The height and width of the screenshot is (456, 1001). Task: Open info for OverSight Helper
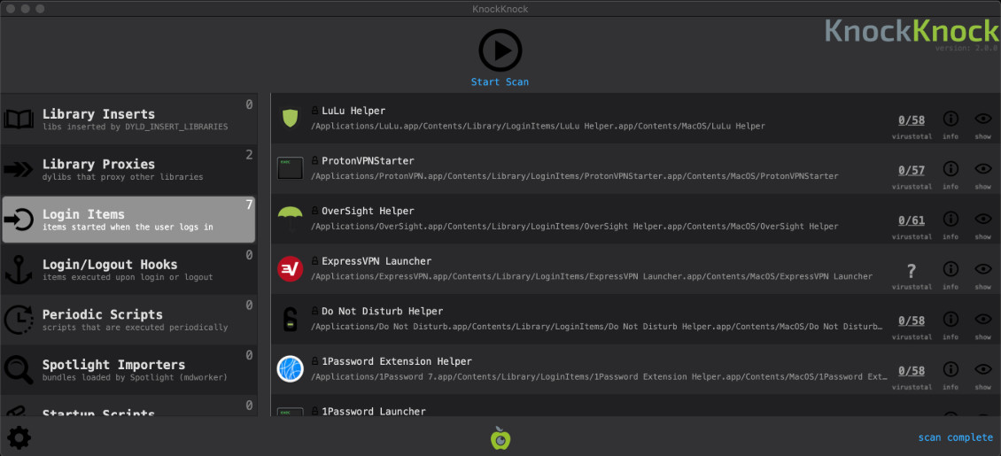pos(951,219)
